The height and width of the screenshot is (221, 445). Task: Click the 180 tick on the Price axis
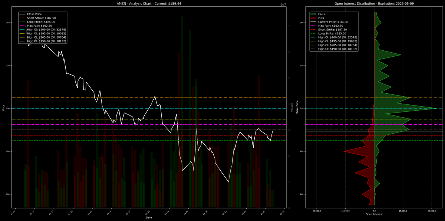pos(8,151)
